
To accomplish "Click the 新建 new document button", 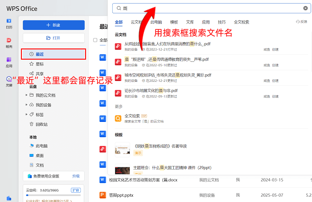I will [x=53, y=25].
